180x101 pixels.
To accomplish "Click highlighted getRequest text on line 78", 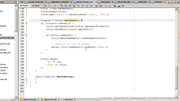I will 71,20.
